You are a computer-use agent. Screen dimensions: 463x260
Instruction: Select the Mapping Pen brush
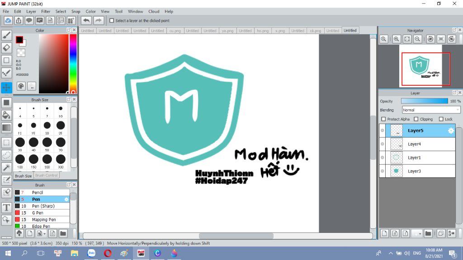[x=42, y=220]
